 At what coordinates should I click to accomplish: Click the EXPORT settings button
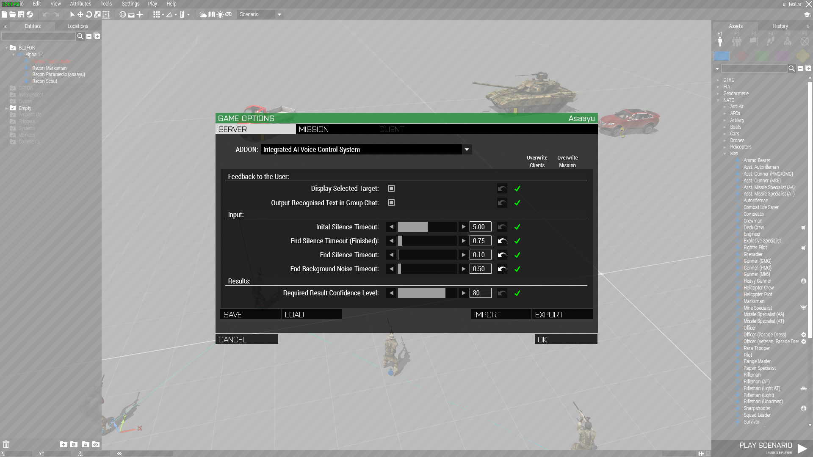click(x=562, y=314)
